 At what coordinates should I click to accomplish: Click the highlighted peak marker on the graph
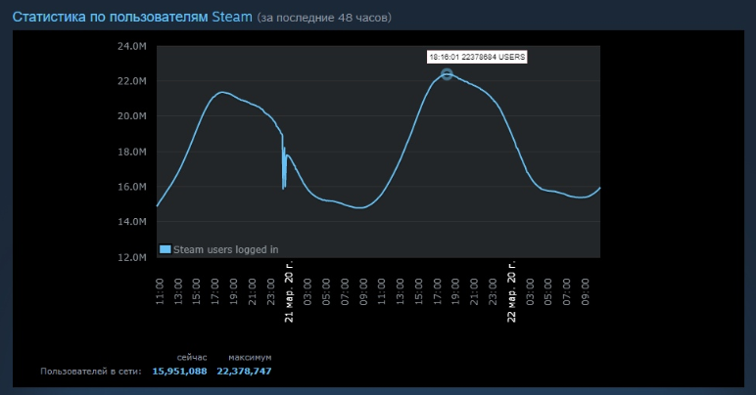447,74
